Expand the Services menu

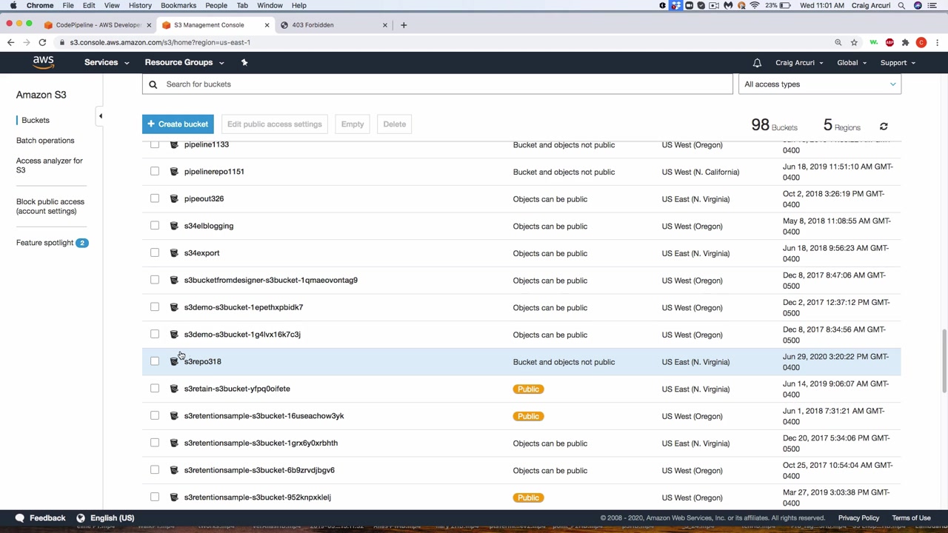107,63
